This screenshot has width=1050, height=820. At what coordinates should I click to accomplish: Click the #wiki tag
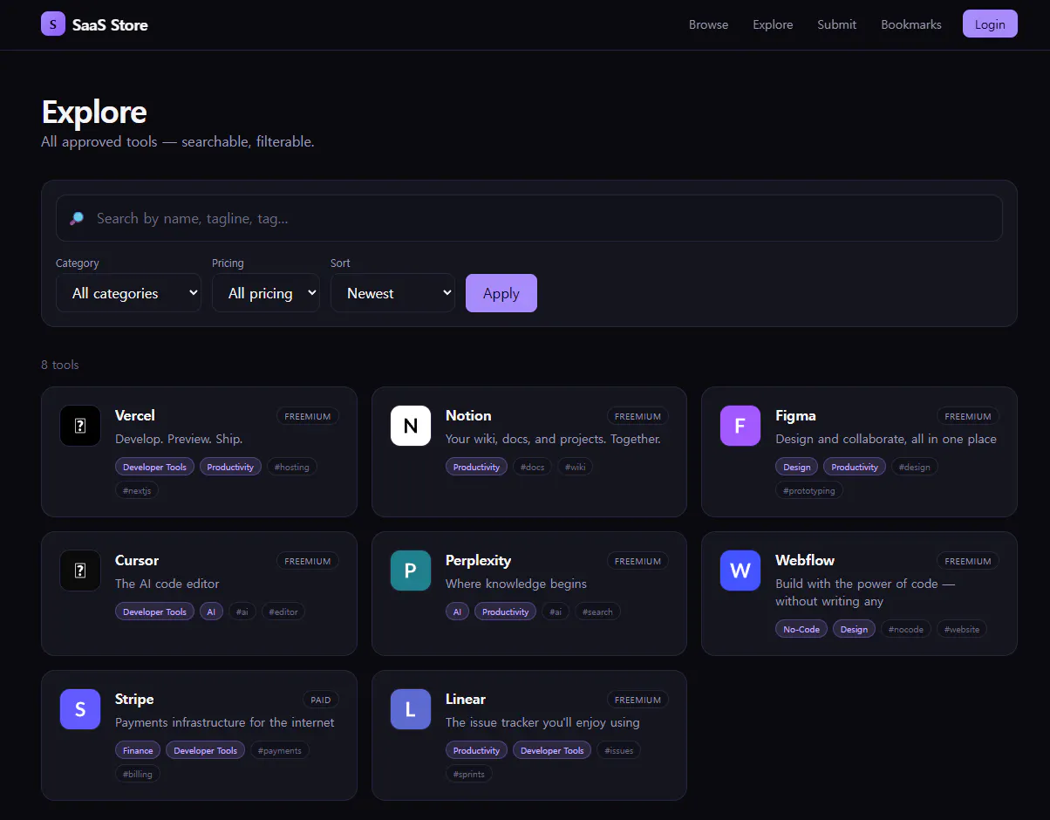(x=575, y=467)
